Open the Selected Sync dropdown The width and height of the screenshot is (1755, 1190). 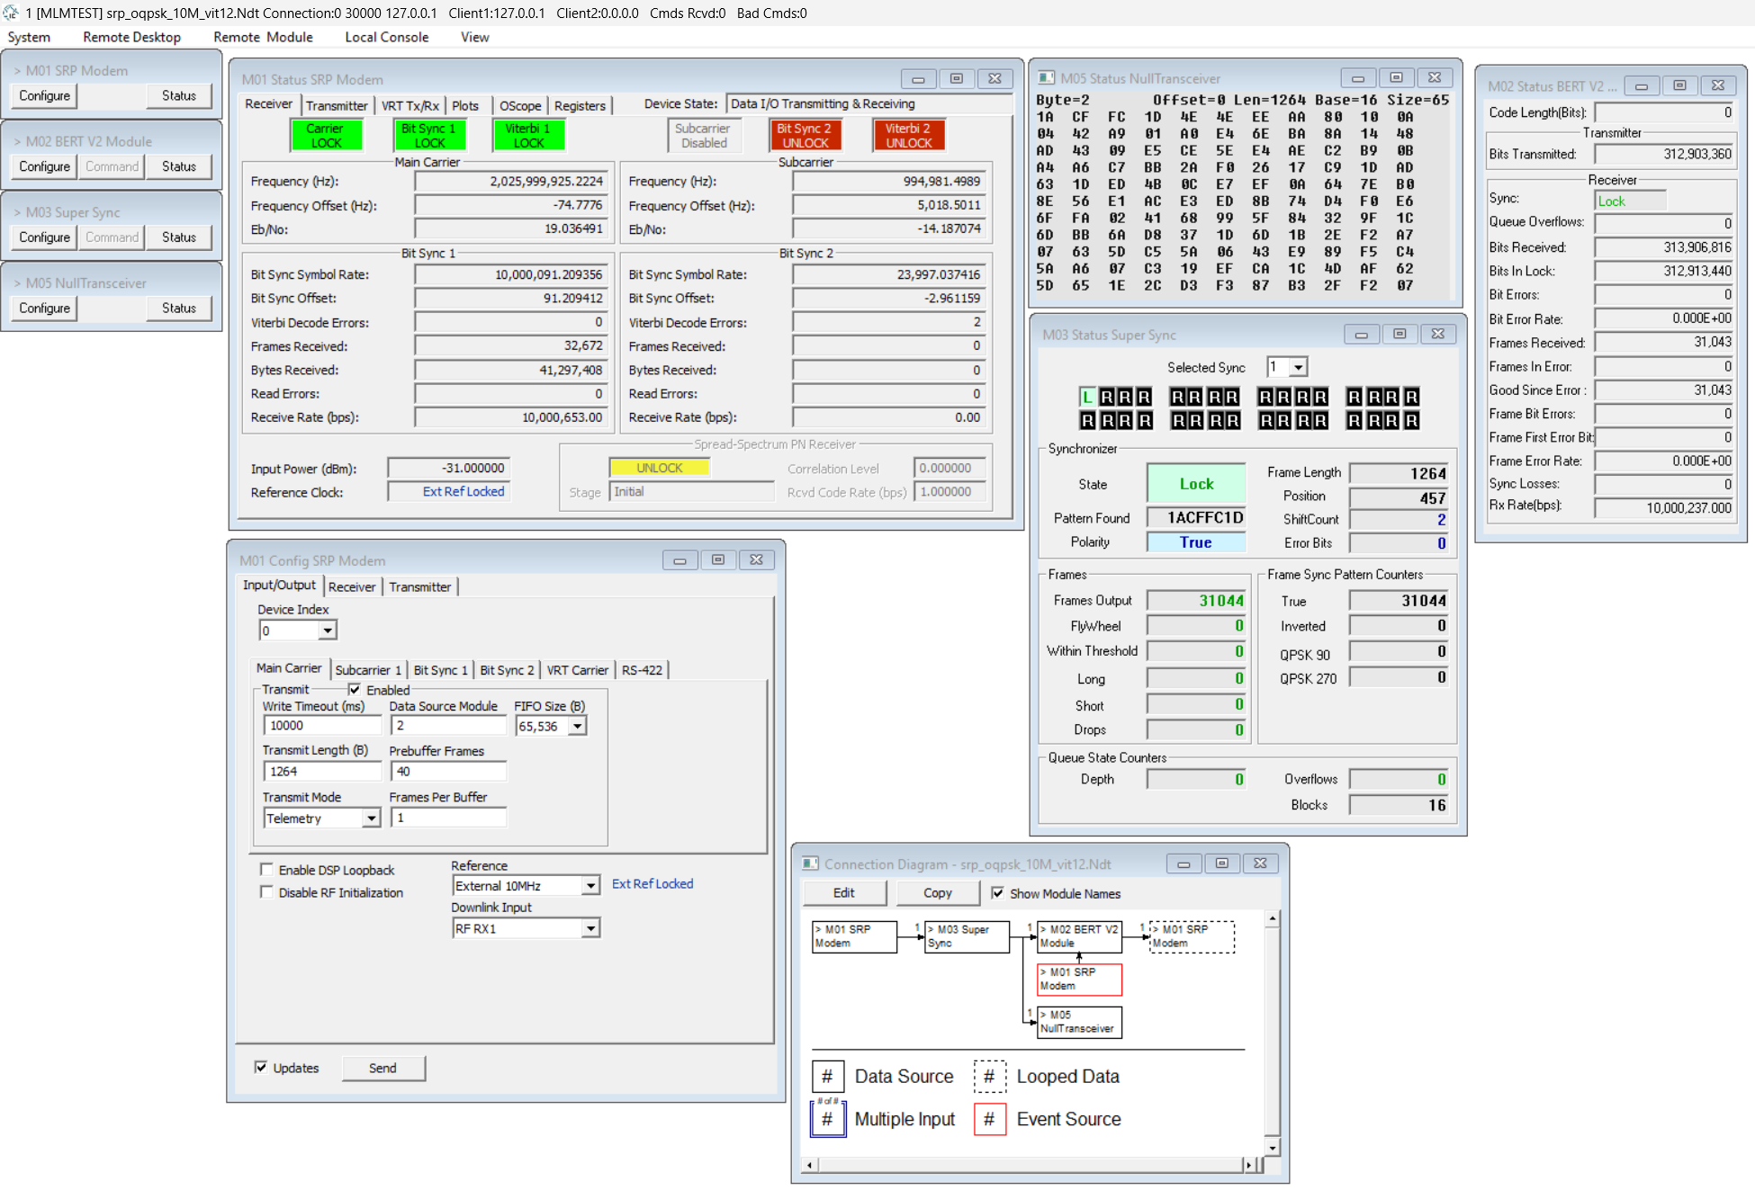click(1298, 367)
